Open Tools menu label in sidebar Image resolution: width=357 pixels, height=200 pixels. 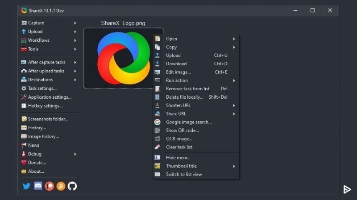[33, 49]
